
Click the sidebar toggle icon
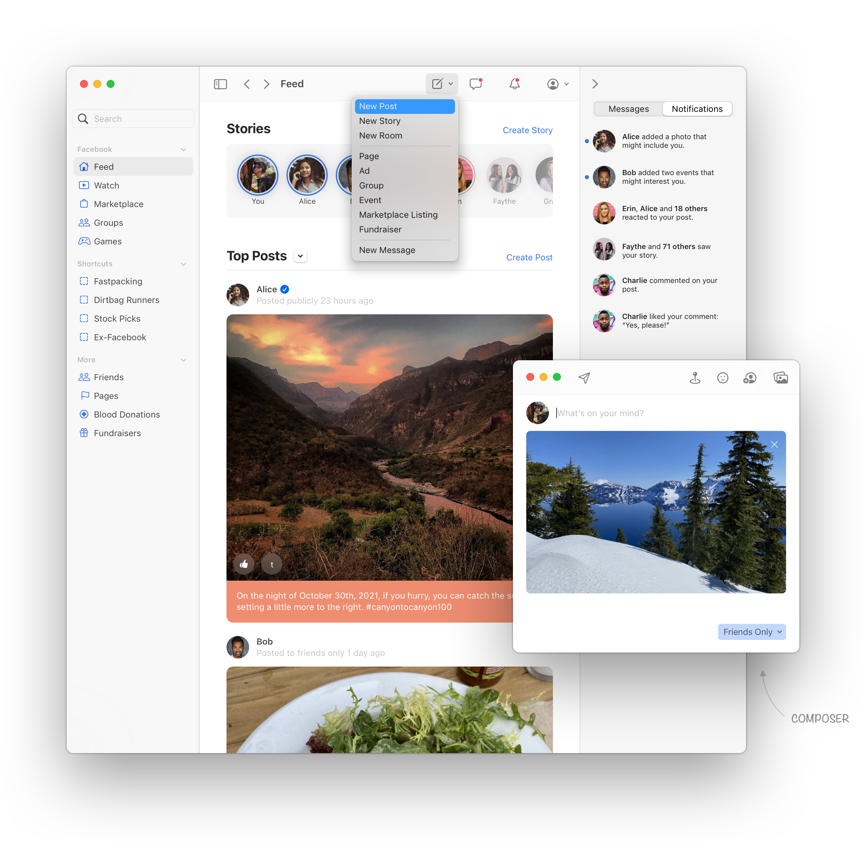(220, 84)
